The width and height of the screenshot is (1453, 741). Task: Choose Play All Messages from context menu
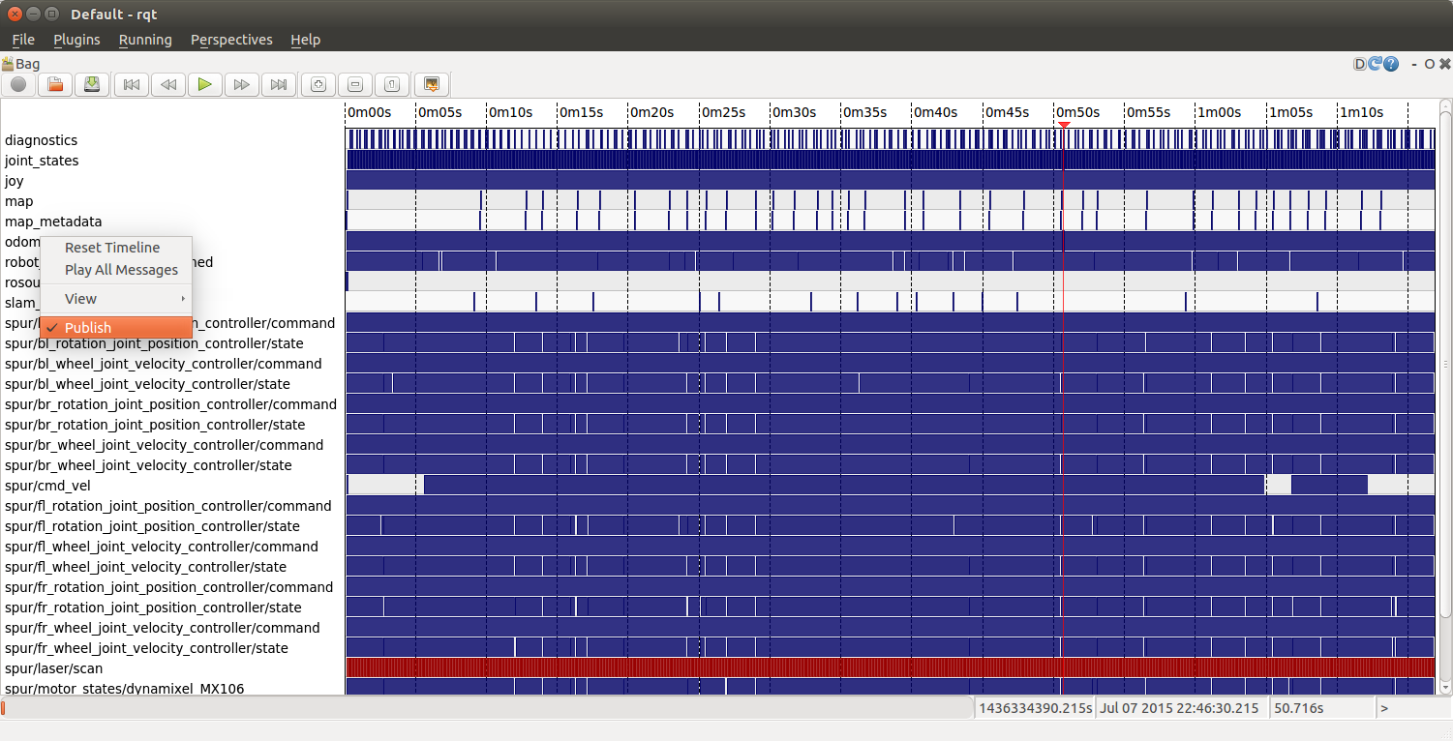click(x=121, y=270)
